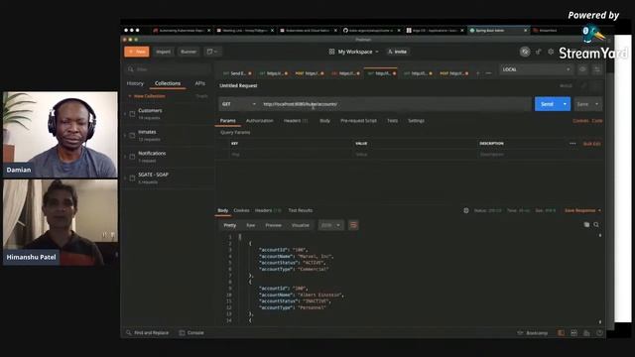
Task: Open the Code snippet link
Action: coord(597,121)
